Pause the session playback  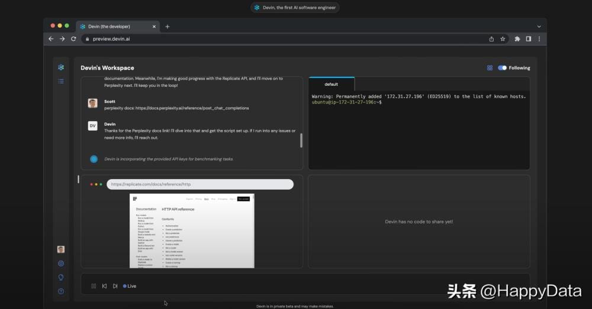[x=94, y=286]
